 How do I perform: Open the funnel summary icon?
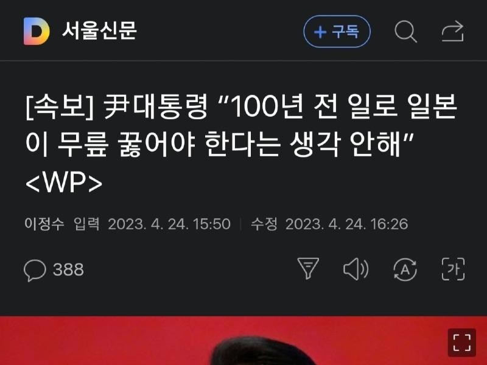[x=308, y=268]
